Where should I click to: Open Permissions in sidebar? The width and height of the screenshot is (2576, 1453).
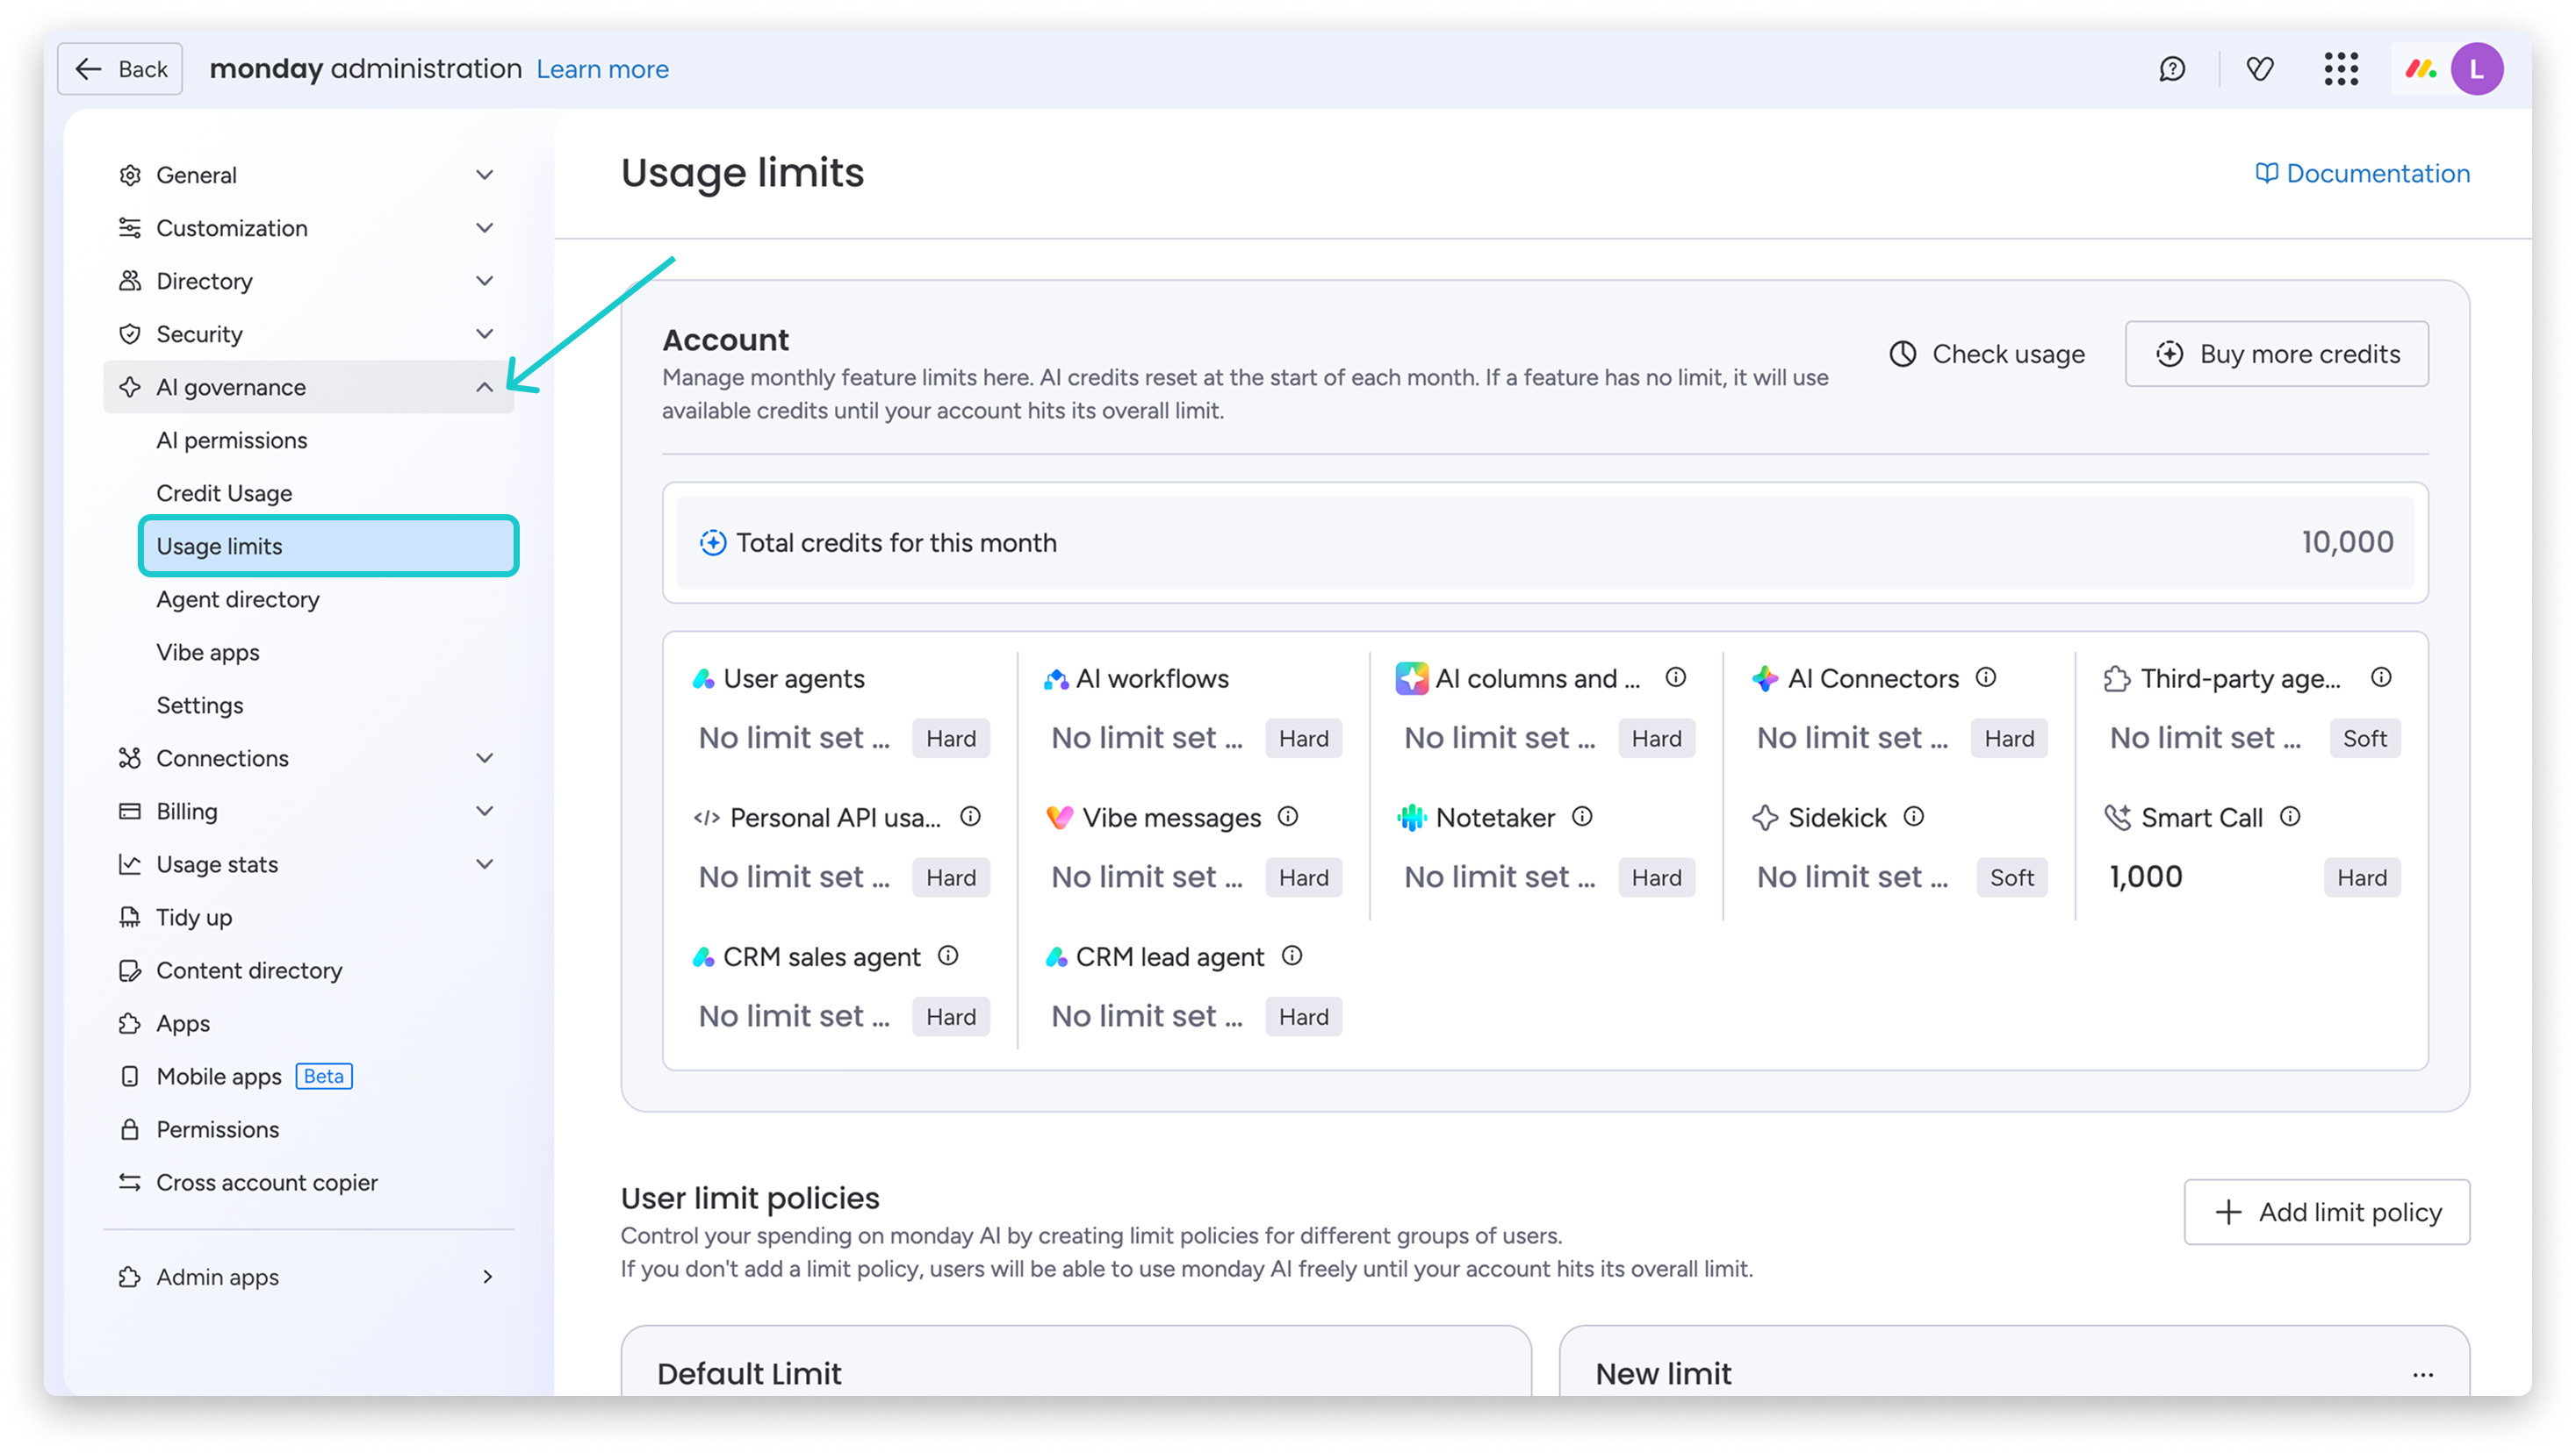217,1129
